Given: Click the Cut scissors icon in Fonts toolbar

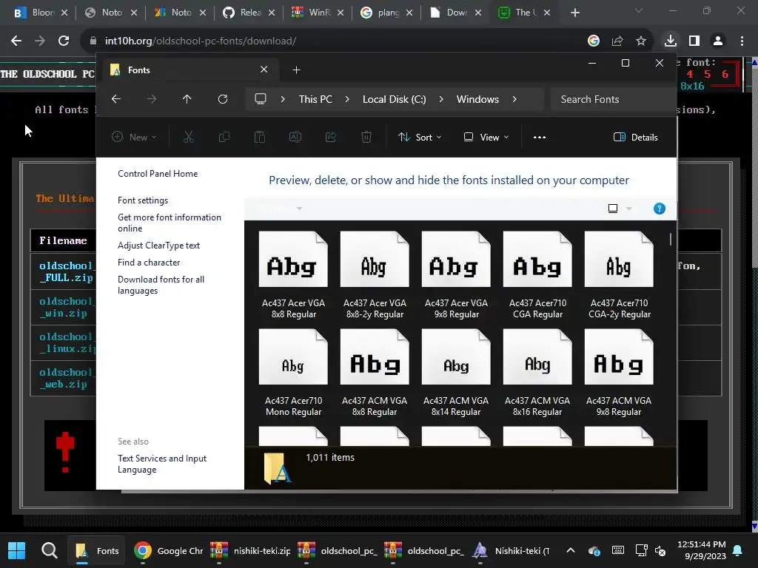Looking at the screenshot, I should pos(189,137).
